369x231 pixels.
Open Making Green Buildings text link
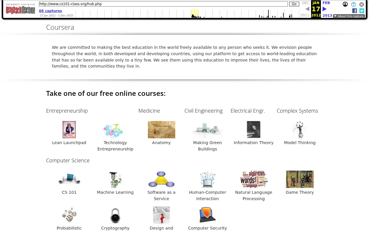click(x=208, y=146)
